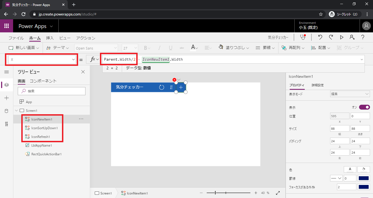Screen dimensions: 373x198
Task: Open the ellipsis menu for IconNewItem1
Action: (x=81, y=119)
